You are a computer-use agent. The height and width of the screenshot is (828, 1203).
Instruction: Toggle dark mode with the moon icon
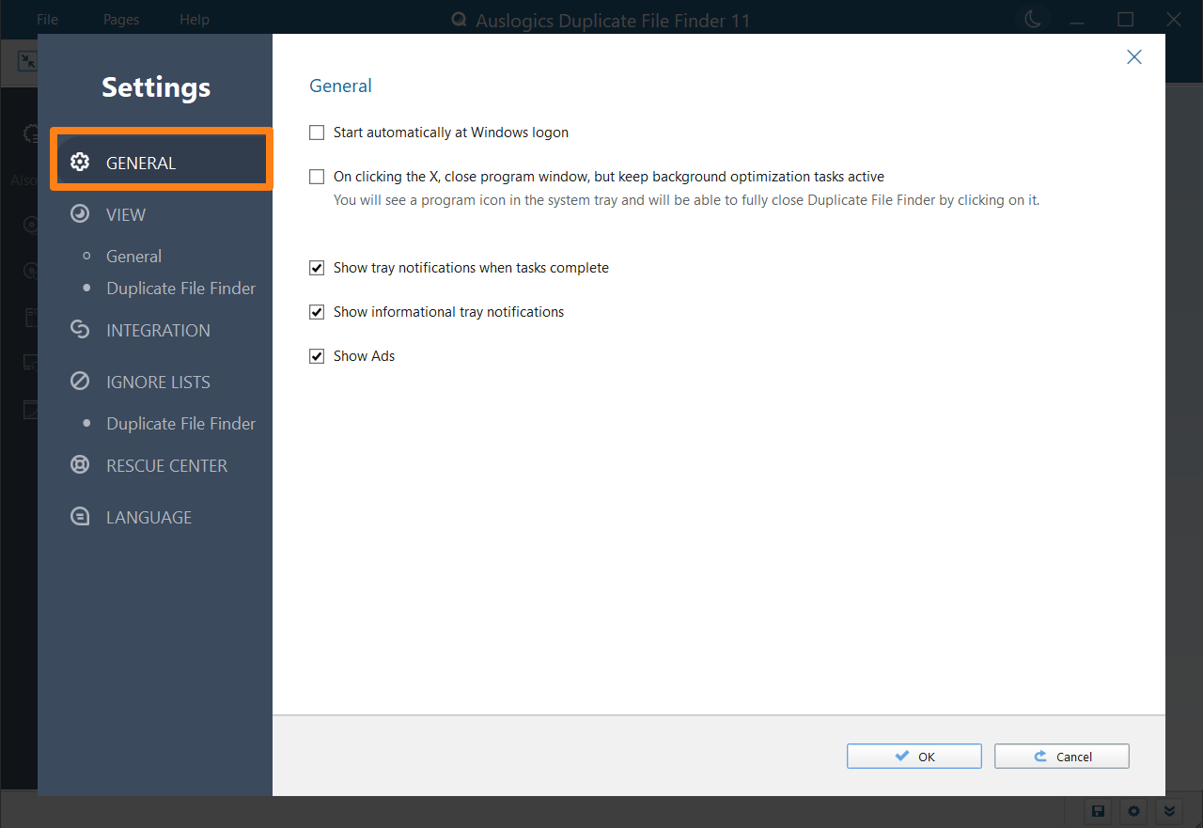[x=1032, y=18]
